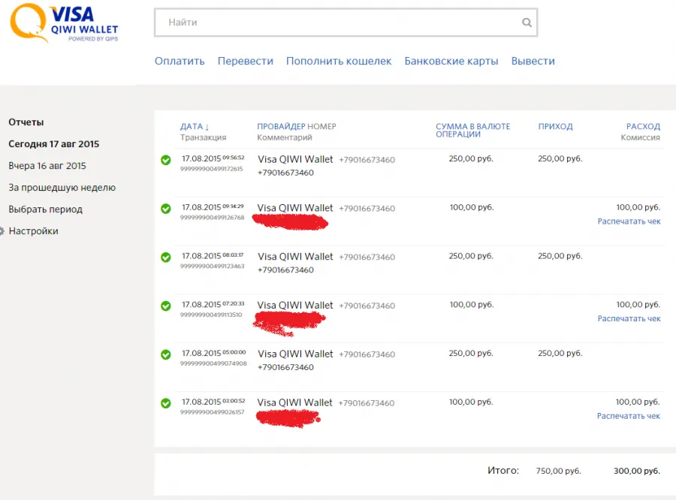Click СУММА В ВАЛЮТЕ ОПЕРАЦИИ header

pyautogui.click(x=473, y=130)
